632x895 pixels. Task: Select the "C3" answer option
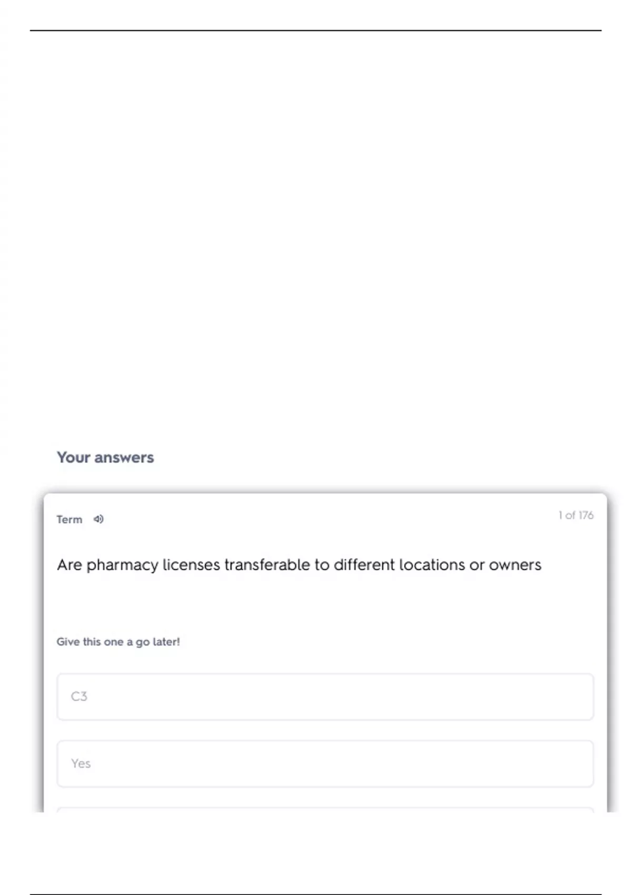click(x=325, y=697)
